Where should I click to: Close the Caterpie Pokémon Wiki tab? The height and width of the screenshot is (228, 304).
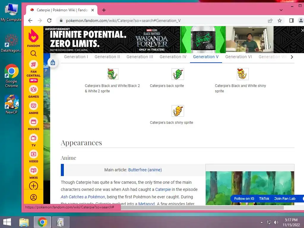tap(93, 10)
